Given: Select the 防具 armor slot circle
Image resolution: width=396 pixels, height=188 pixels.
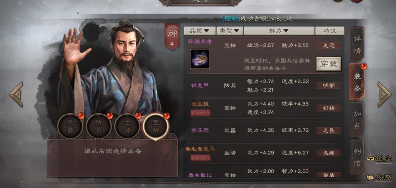Looking at the screenshot, I should pos(99,126).
